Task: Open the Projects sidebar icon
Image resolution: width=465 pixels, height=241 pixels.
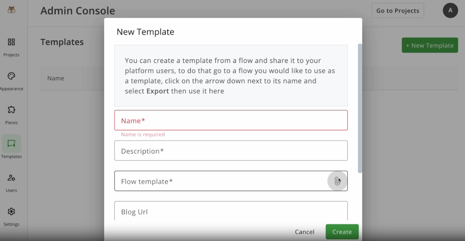Action: (x=11, y=42)
